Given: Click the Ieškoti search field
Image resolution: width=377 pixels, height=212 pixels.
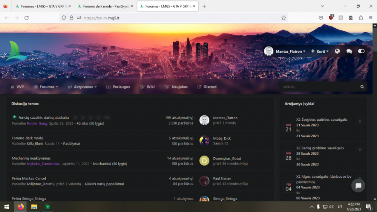Looking at the screenshot, I should pos(319,87).
